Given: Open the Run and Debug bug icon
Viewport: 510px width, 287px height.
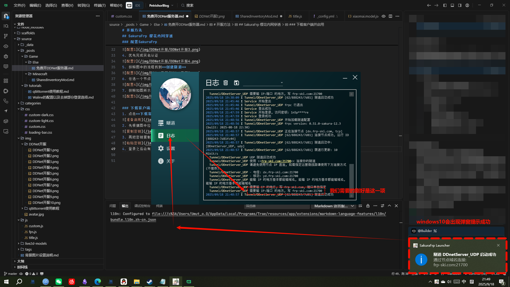Looking at the screenshot, I should coord(6,56).
